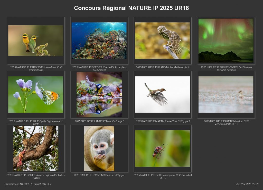Select the small wader bird on water photo

226,94
